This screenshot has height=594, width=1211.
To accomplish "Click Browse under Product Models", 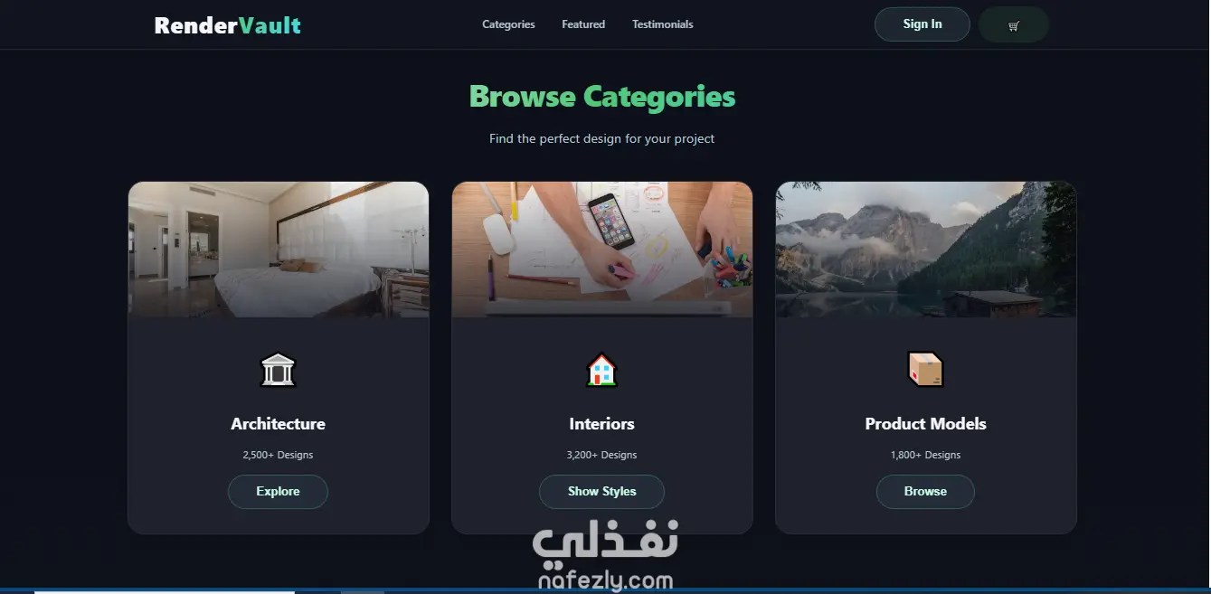I will point(925,492).
